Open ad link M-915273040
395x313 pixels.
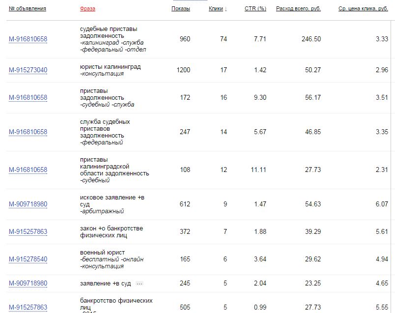(28, 70)
